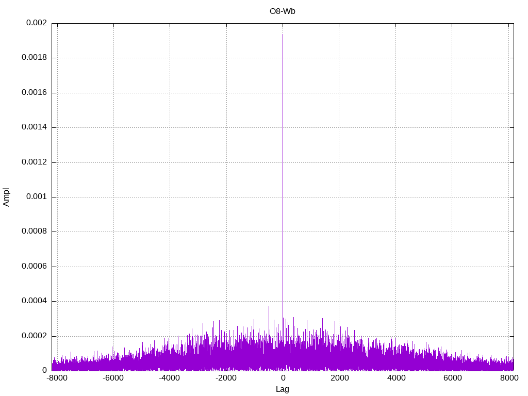528x396 pixels.
Task: Select the 0.0014 y-axis tick label
Action: click(34, 127)
